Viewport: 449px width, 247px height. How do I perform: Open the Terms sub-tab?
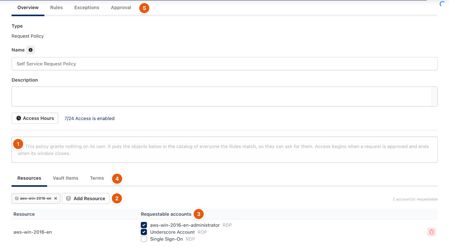click(x=97, y=178)
